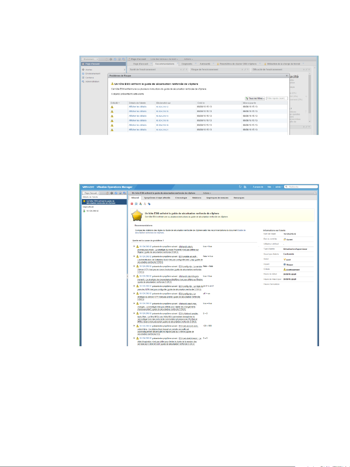Open the Relations tab
Viewport: 350px width, 467px height.
tap(197, 198)
